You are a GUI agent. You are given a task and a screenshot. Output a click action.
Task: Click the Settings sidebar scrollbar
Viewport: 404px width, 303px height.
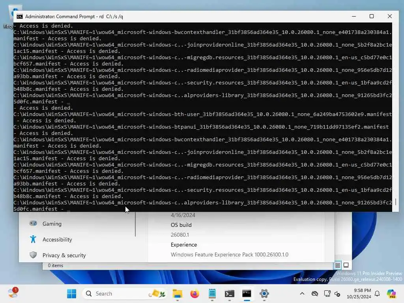(x=135, y=224)
